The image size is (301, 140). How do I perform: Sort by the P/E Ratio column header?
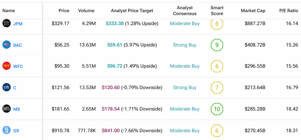(289, 11)
